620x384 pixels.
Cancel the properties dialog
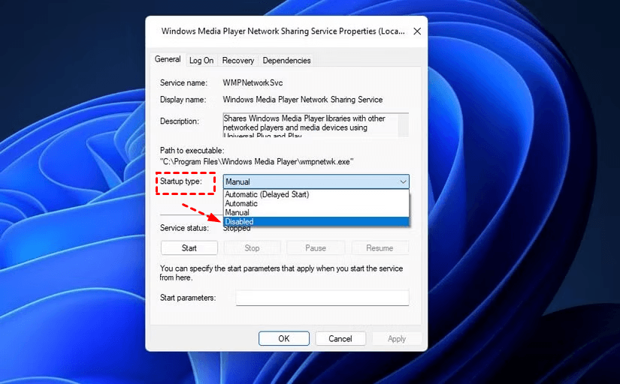click(340, 339)
